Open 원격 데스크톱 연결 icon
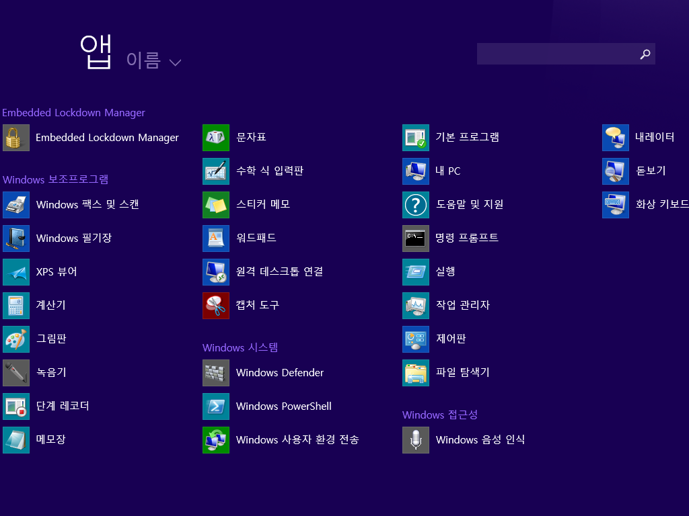The height and width of the screenshot is (516, 689). click(216, 272)
